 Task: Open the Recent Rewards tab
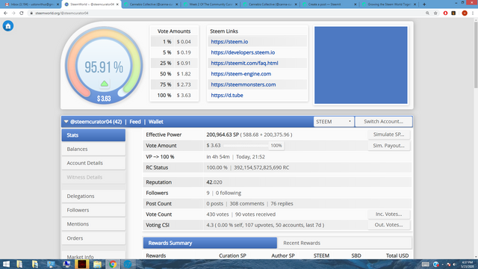pos(344,243)
